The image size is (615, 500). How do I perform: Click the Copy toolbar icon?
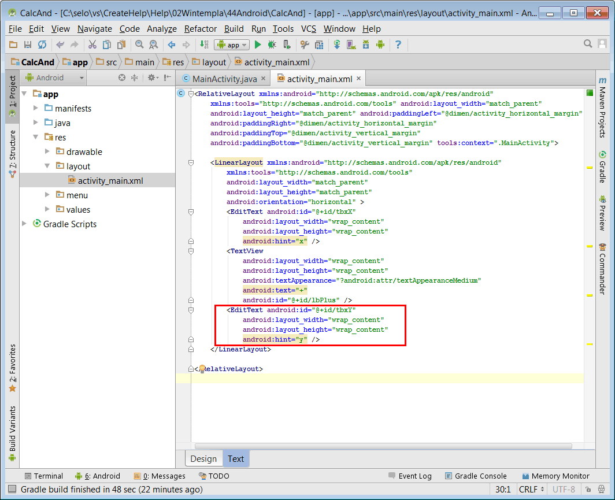coord(107,45)
